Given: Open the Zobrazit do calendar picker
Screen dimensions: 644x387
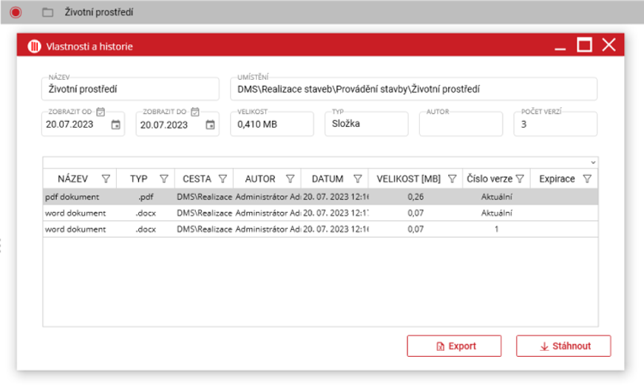Looking at the screenshot, I should click(x=210, y=125).
